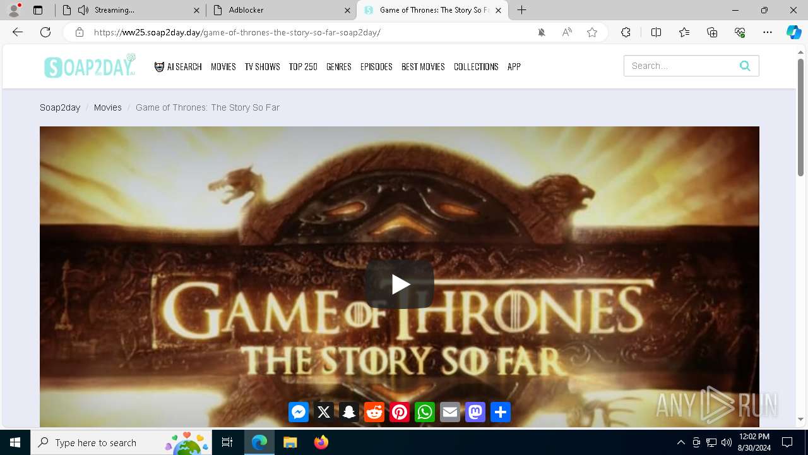Toggle split screen view
Viewport: 808px width, 455px height.
tap(656, 32)
